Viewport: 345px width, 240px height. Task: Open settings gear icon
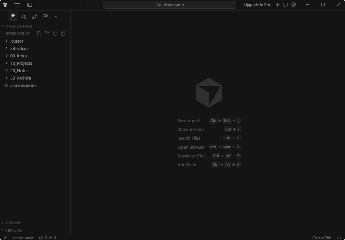click(x=294, y=5)
